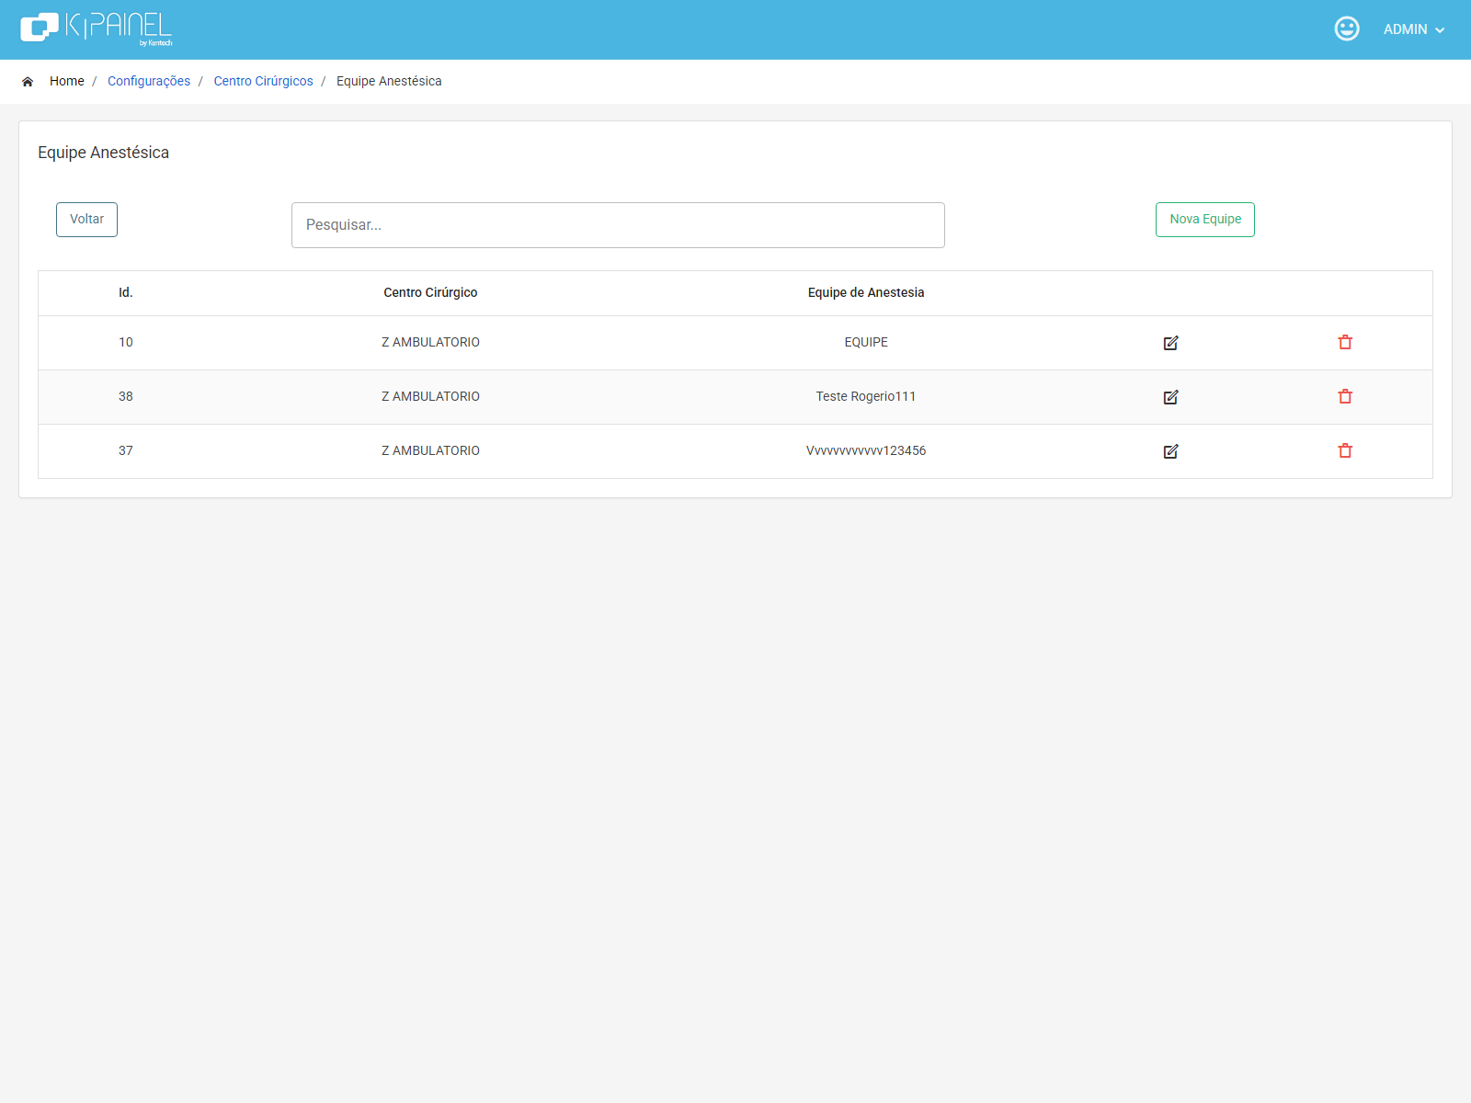Delete the Teste Rogerio111 team
Screen dimensions: 1471x1103
1345,396
